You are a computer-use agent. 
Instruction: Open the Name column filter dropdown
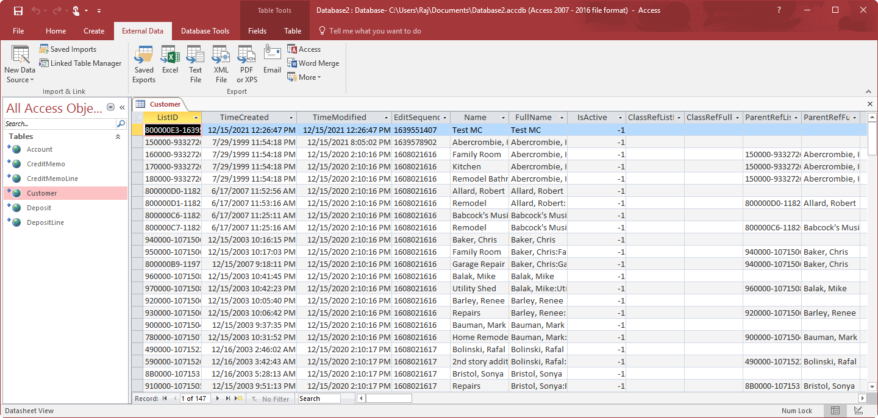coord(503,118)
